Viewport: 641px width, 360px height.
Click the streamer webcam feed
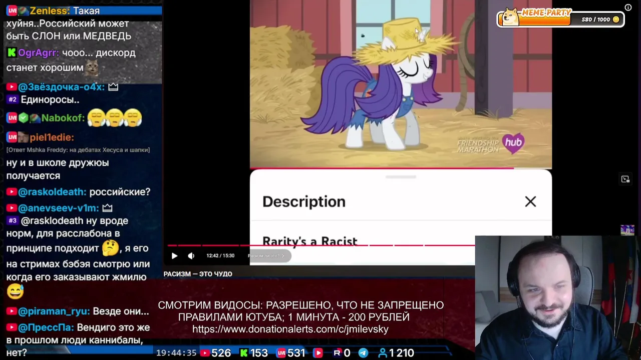(558, 298)
